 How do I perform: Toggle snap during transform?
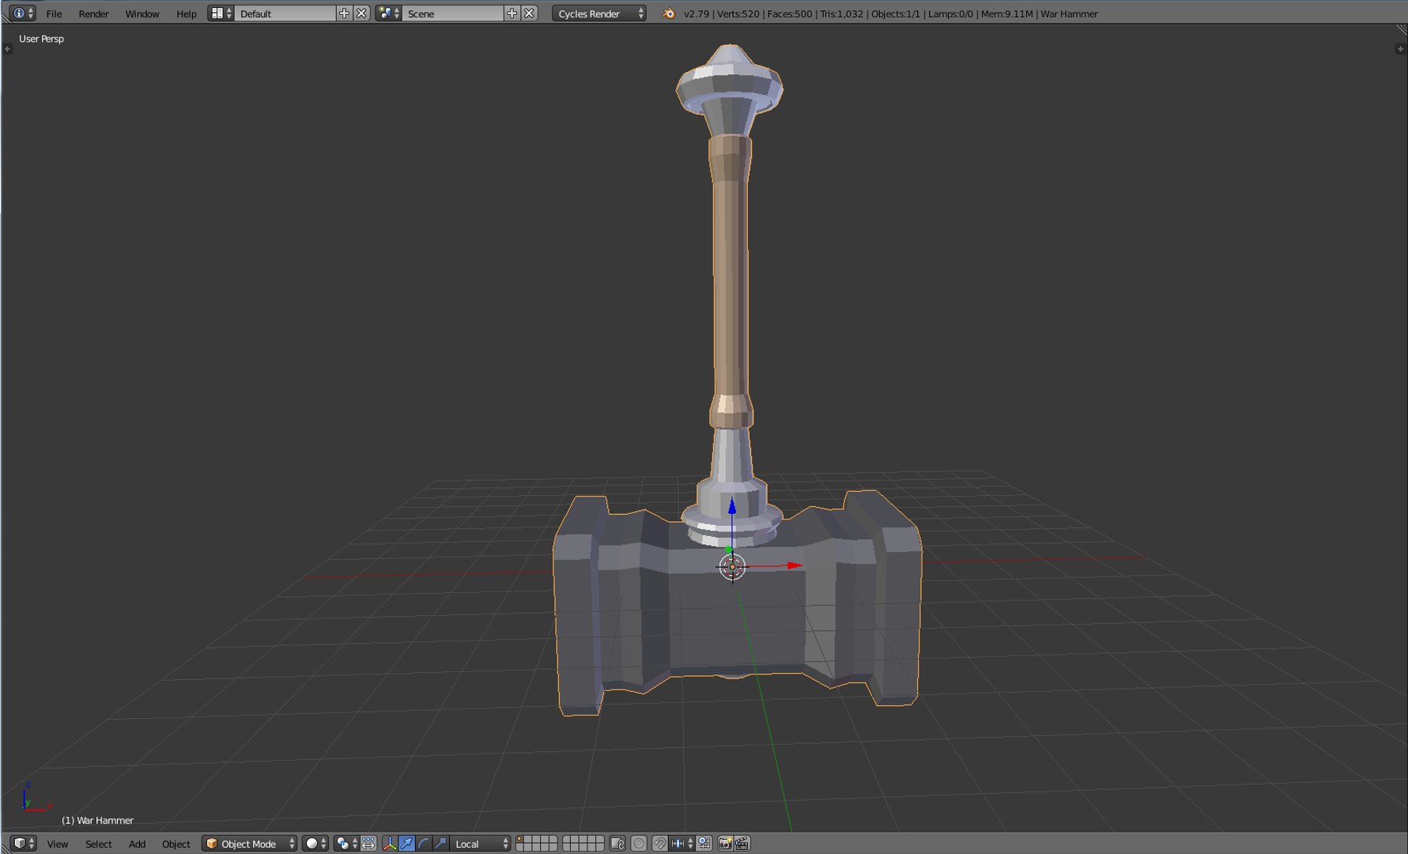click(x=659, y=844)
